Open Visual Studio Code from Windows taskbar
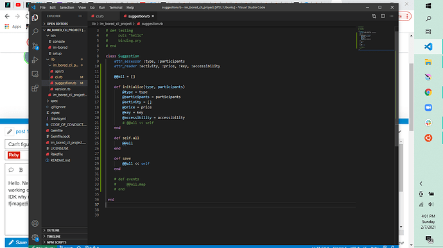This screenshot has width=443, height=248. click(428, 47)
